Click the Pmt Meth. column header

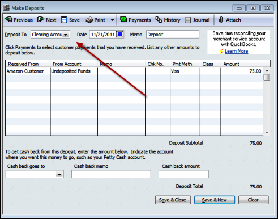(x=185, y=64)
